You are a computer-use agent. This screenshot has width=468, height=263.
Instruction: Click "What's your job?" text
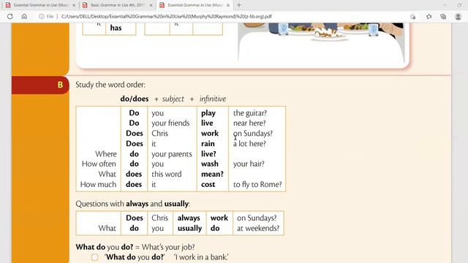(x=168, y=247)
